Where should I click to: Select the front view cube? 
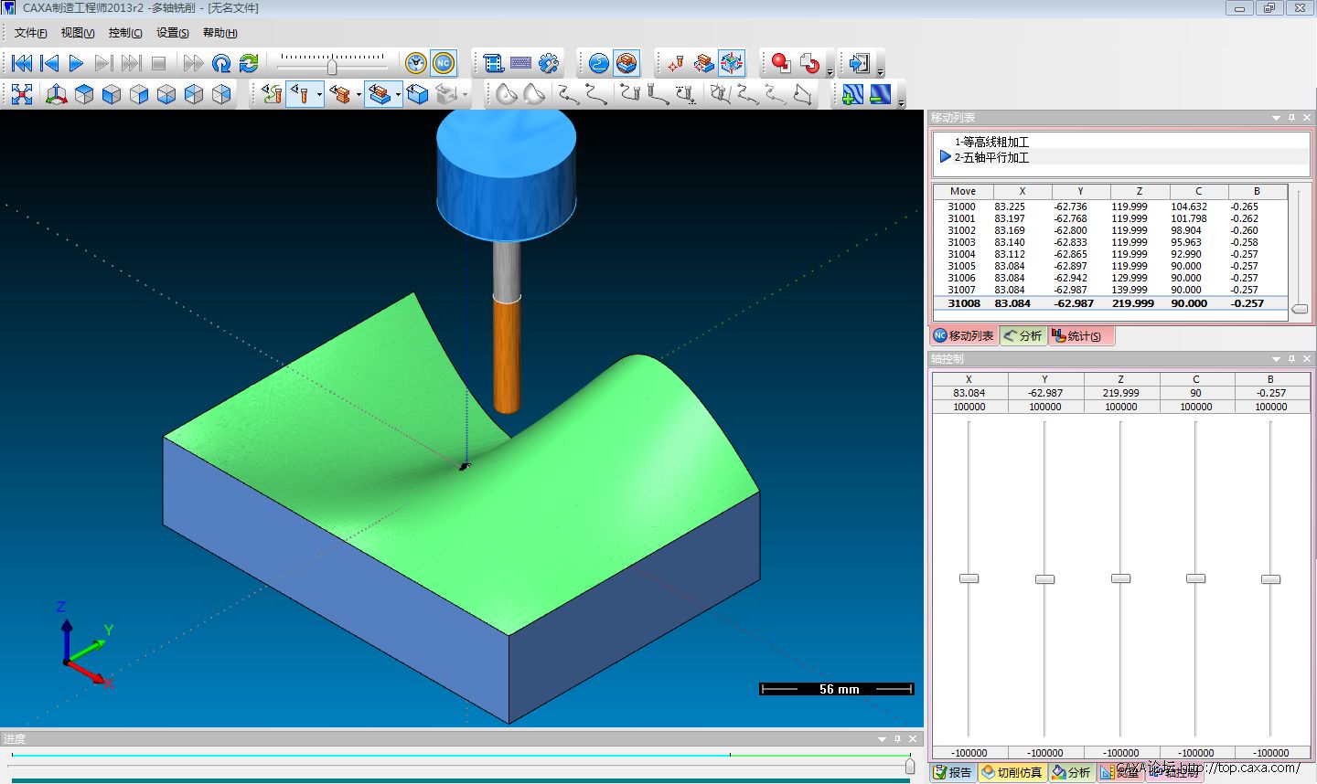point(112,94)
